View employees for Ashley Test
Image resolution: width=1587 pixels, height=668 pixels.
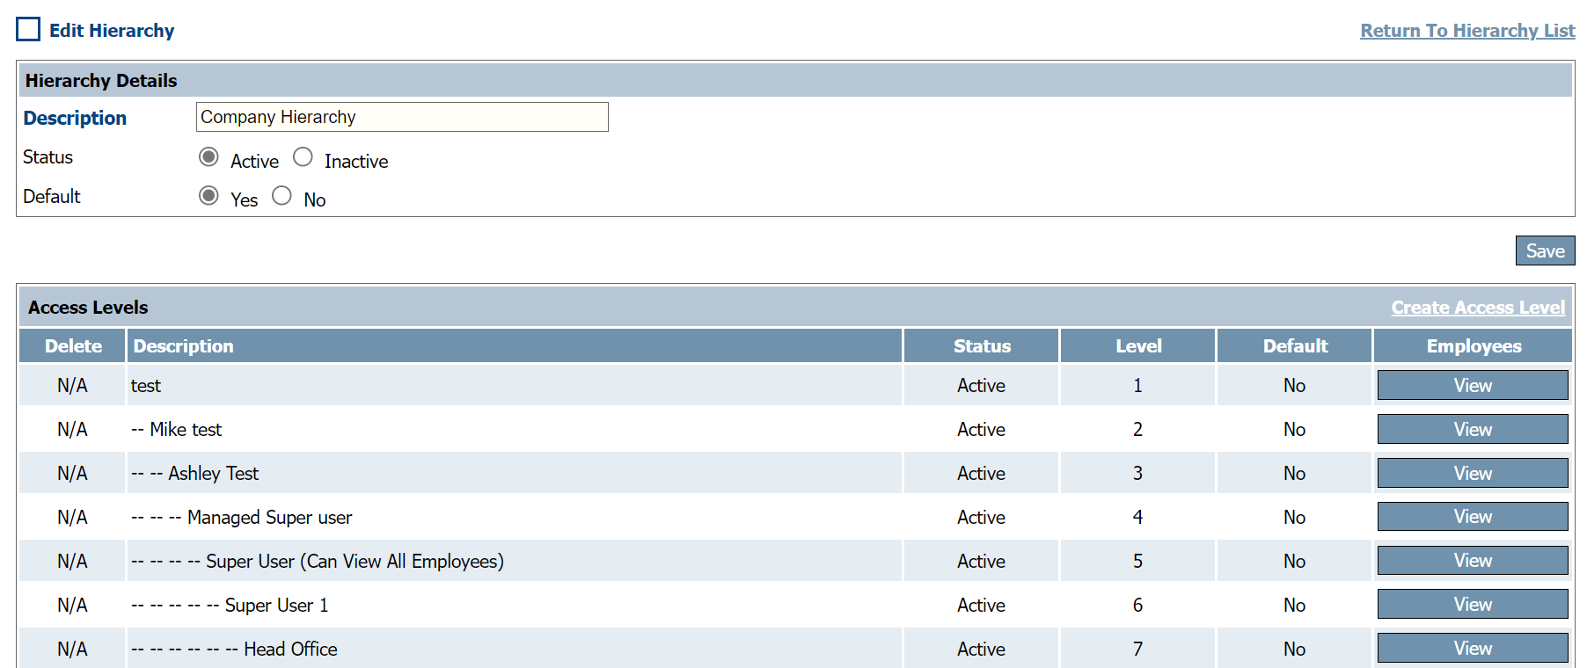(x=1473, y=473)
